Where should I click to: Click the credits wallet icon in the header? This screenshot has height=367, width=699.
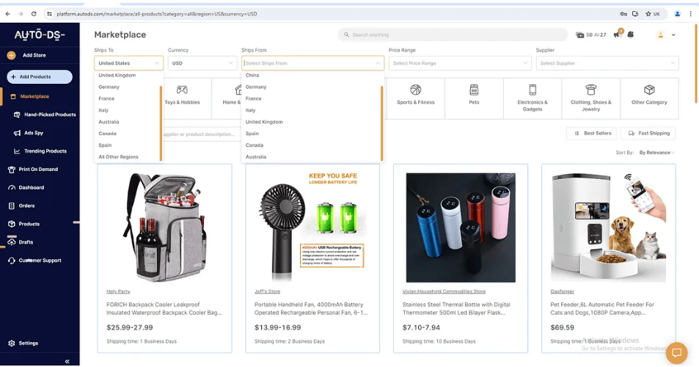point(579,34)
